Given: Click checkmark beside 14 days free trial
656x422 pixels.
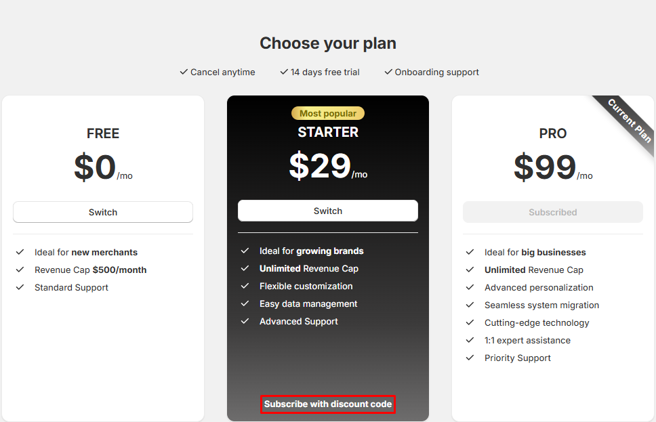Looking at the screenshot, I should 284,72.
